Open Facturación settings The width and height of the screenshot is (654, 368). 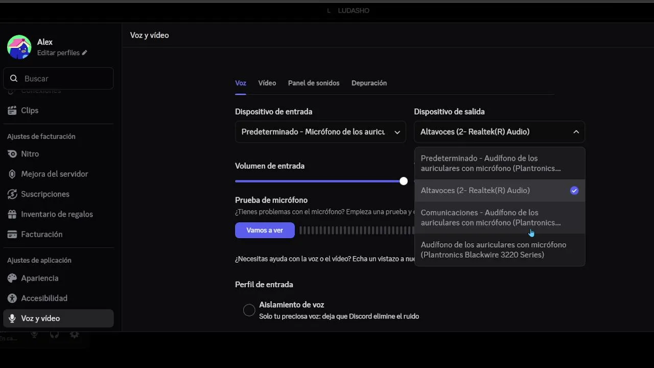click(58, 234)
